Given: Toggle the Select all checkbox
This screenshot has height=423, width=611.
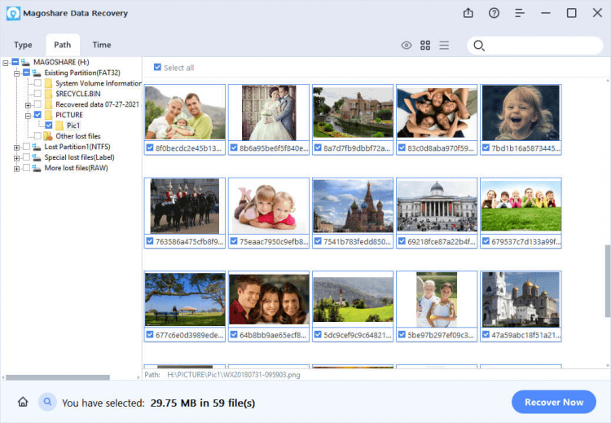Looking at the screenshot, I should [157, 68].
